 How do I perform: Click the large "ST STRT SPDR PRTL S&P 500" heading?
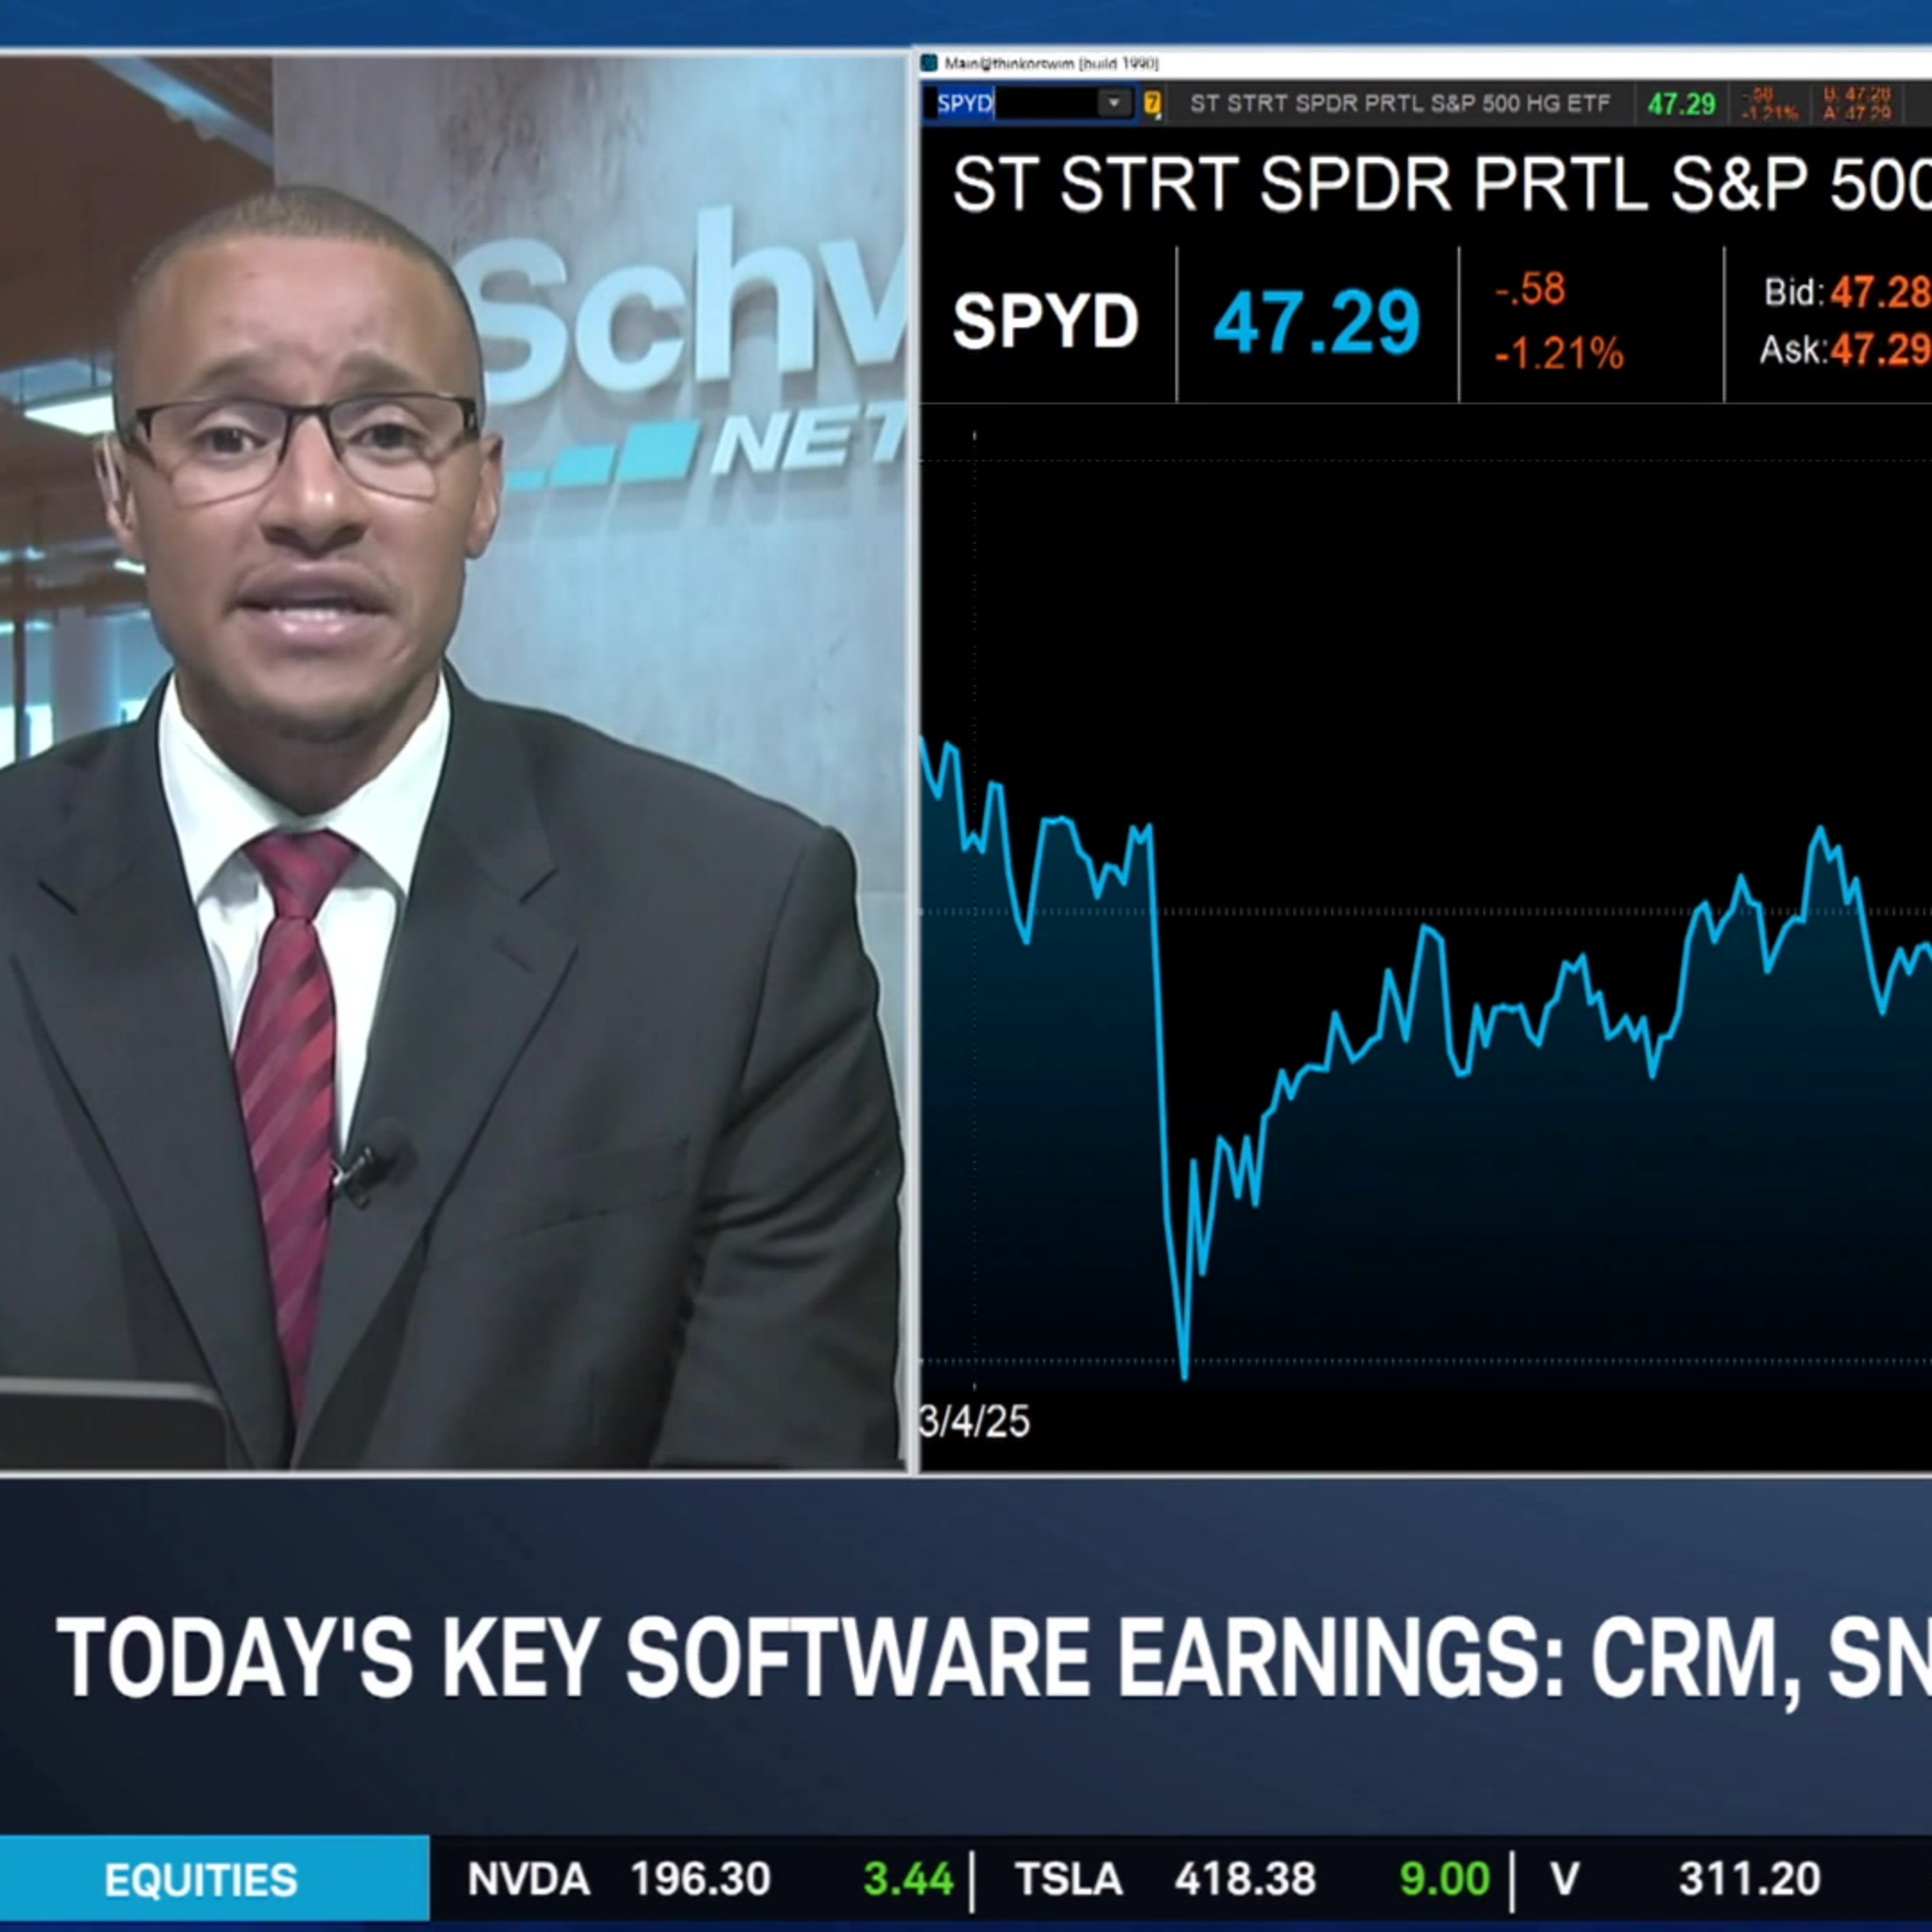[1441, 185]
